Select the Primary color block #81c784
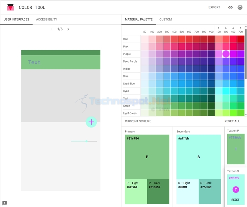This screenshot has height=207, width=247. pyautogui.click(x=147, y=157)
